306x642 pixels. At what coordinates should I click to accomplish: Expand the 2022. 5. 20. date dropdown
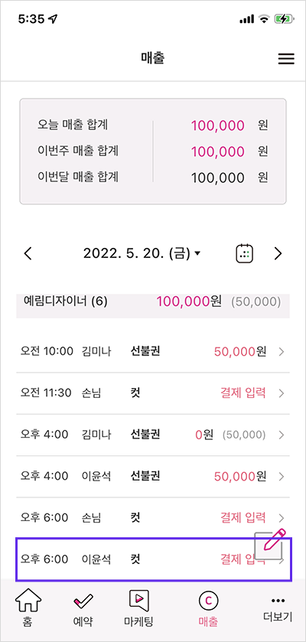[x=142, y=254]
